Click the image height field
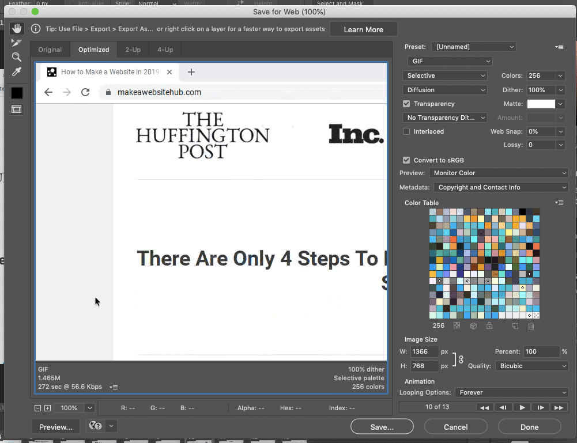The image size is (577, 443). 425,366
